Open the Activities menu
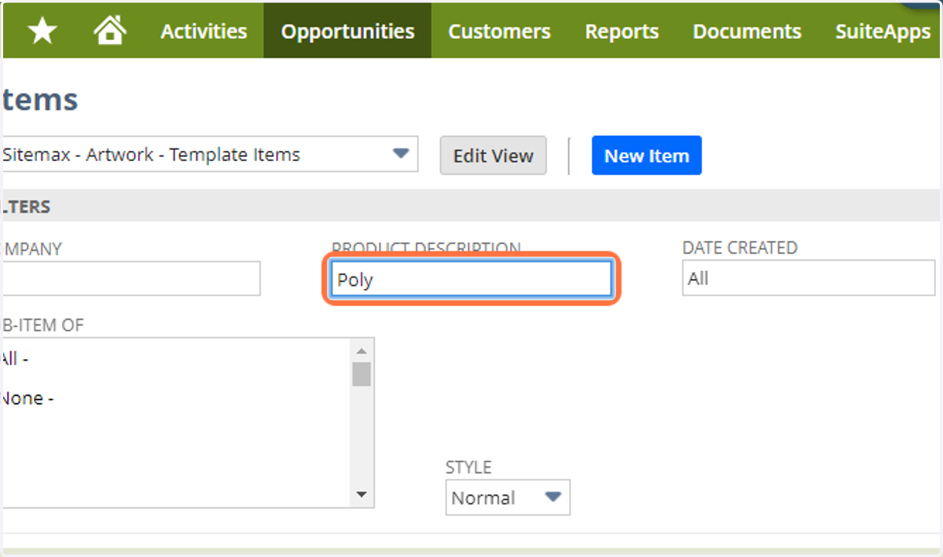The height and width of the screenshot is (557, 943). 204,31
